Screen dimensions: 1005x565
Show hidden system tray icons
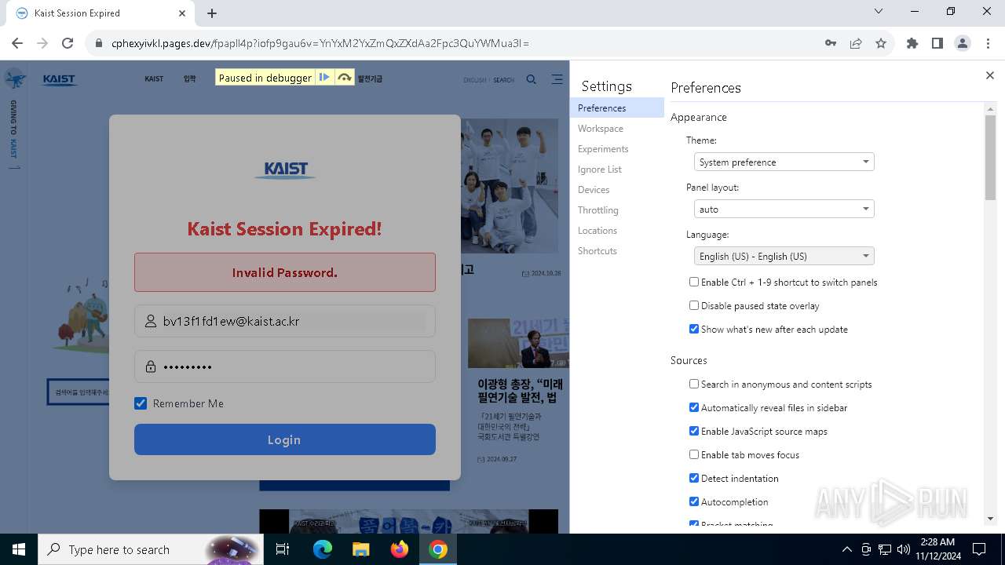pyautogui.click(x=846, y=549)
